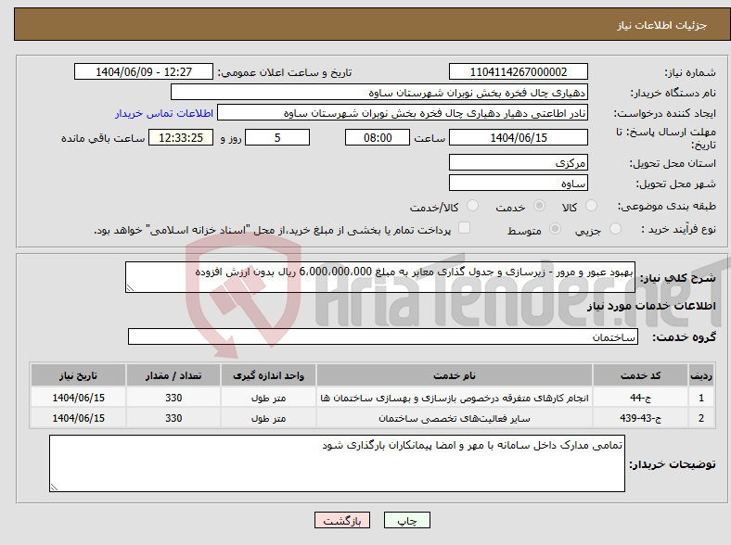This screenshot has height=545, width=731.
Task: Click the resize handle of شرح کلی نیاز box
Action: click(x=130, y=288)
